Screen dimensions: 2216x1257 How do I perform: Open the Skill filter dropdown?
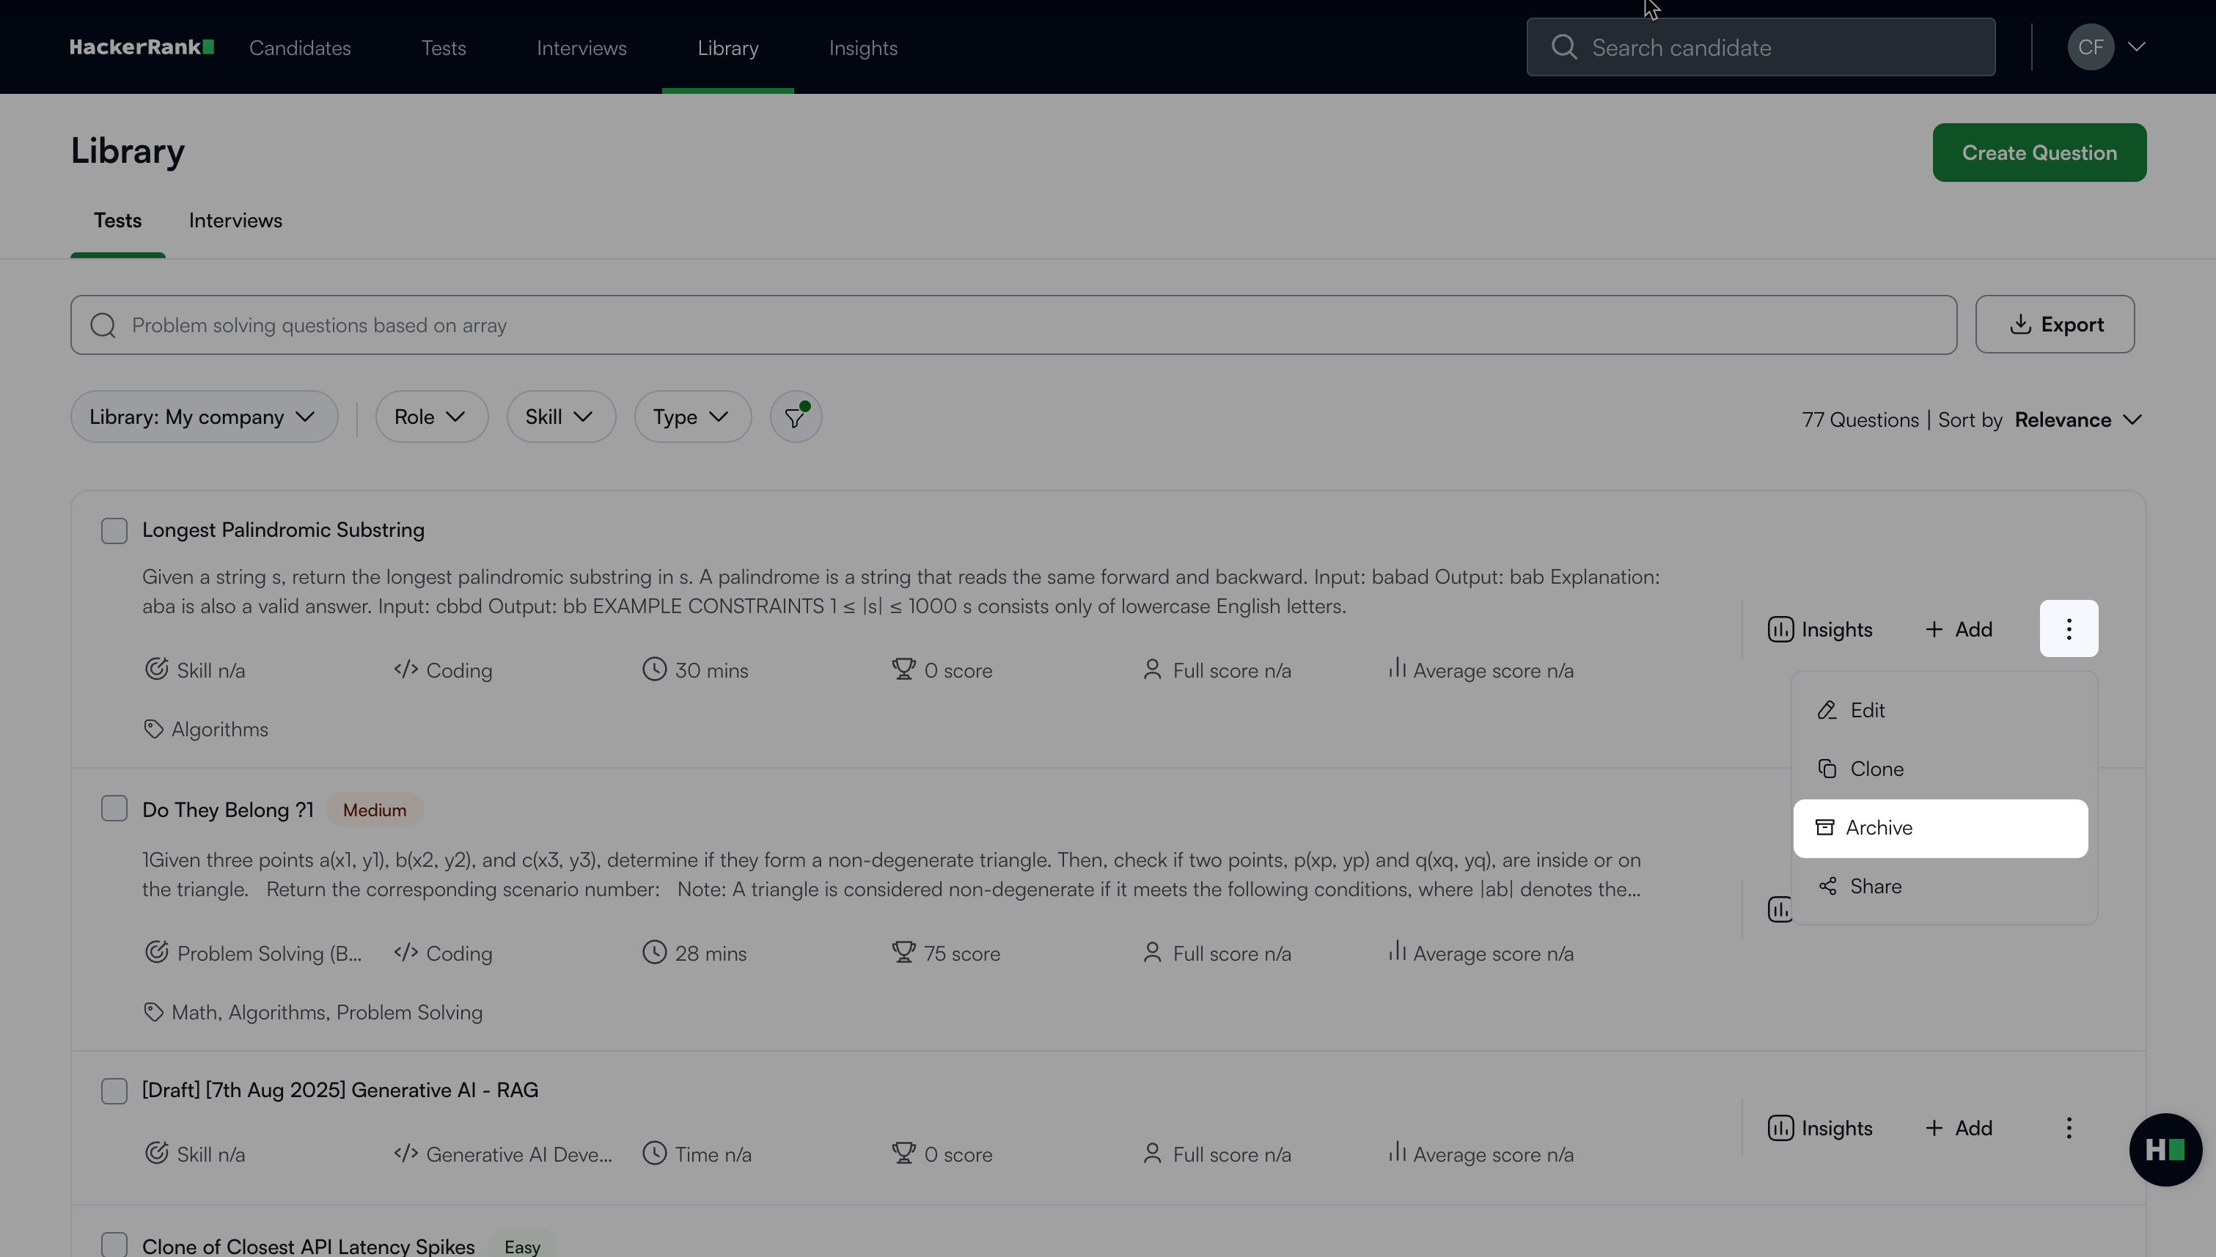click(x=560, y=417)
